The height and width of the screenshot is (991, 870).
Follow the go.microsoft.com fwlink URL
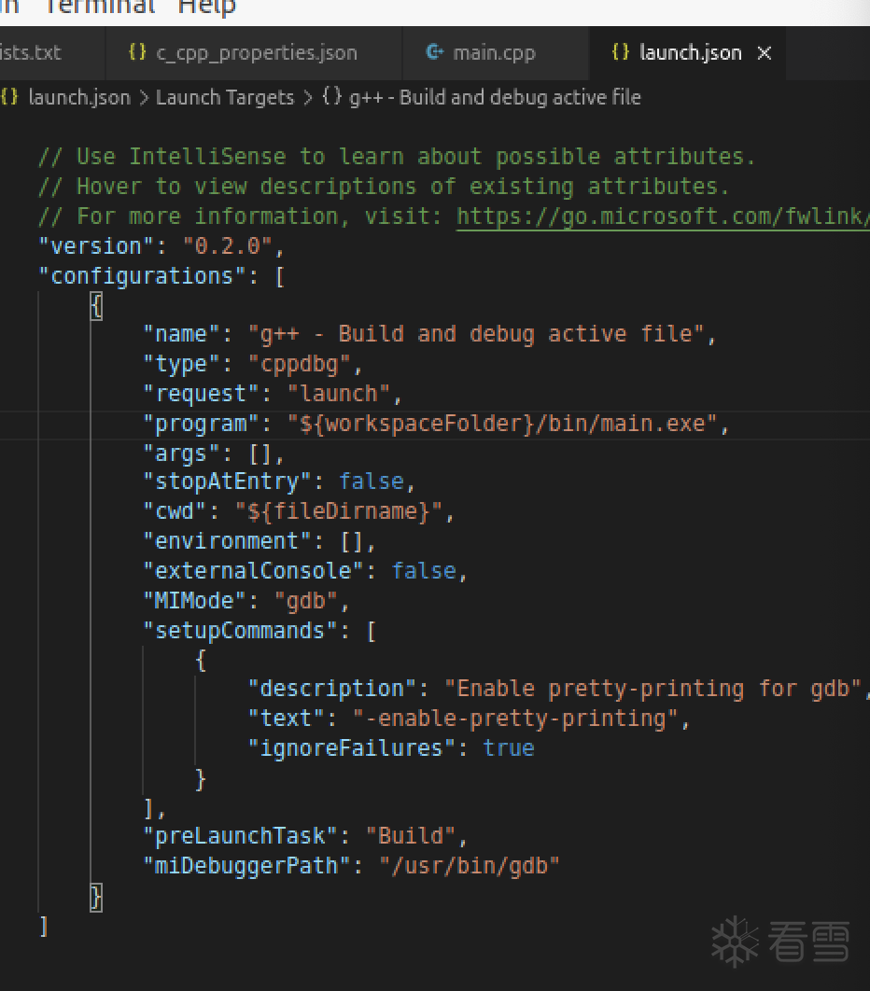click(x=664, y=216)
